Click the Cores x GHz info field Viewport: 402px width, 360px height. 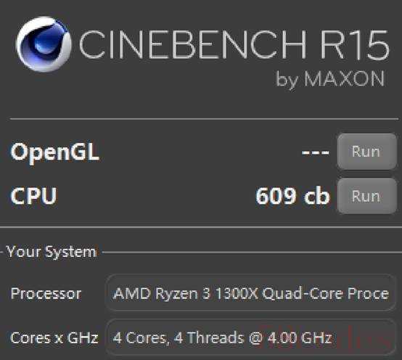pyautogui.click(x=250, y=337)
